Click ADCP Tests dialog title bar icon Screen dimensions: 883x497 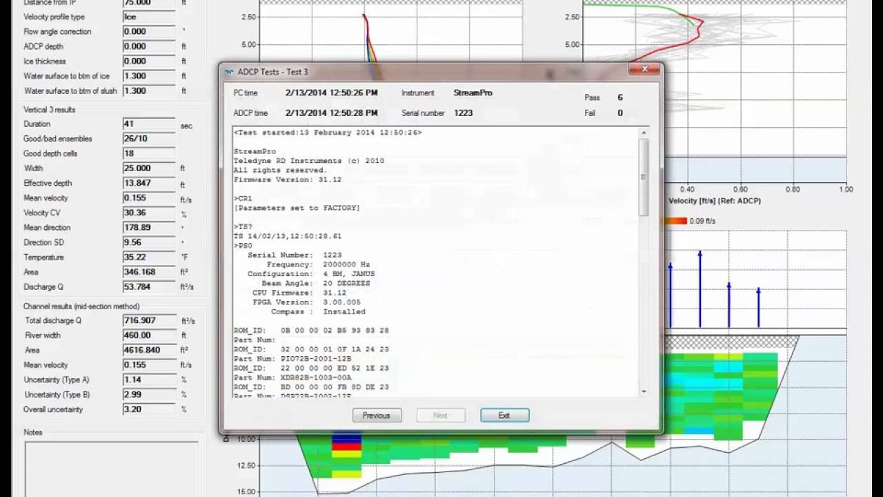(229, 72)
